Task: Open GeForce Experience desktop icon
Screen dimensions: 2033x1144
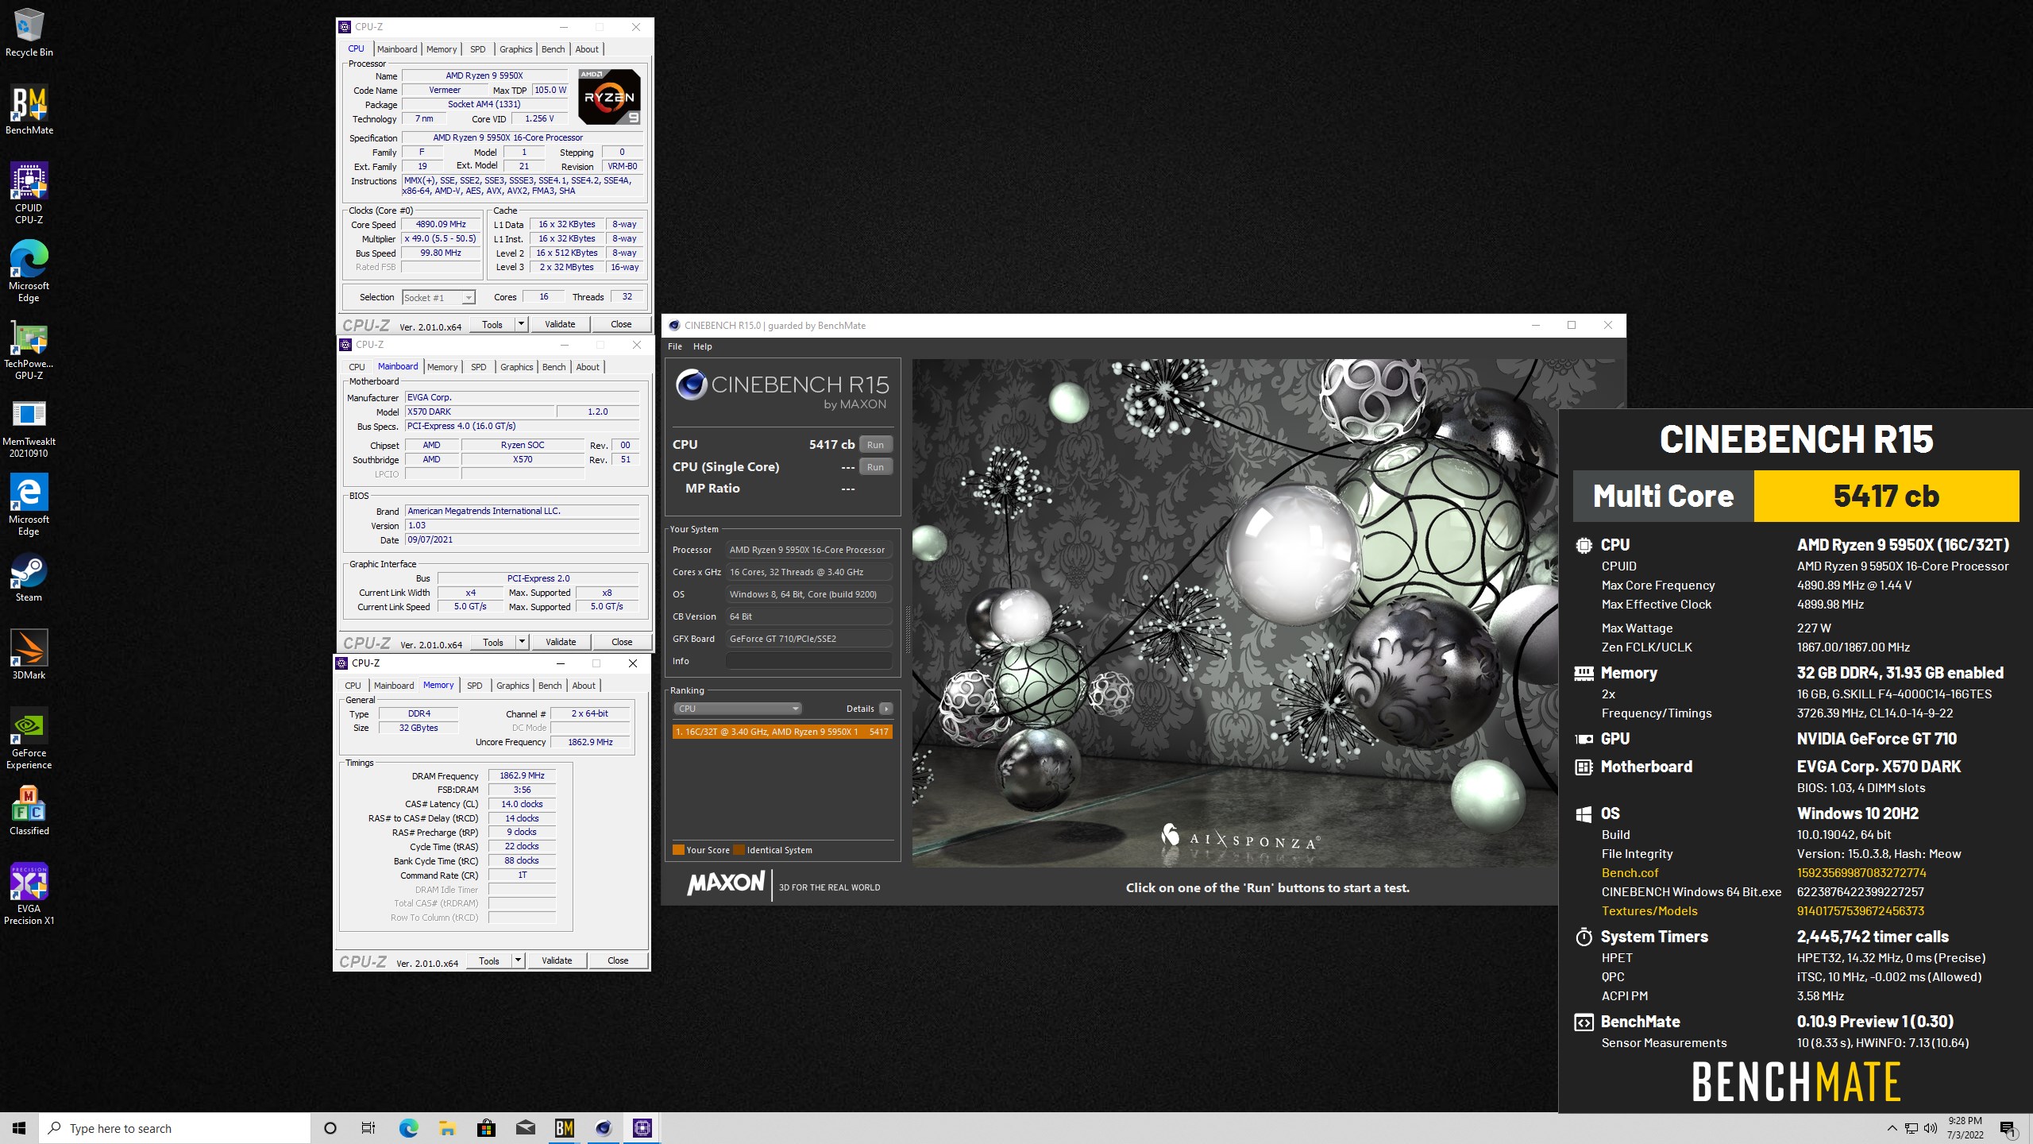Action: tap(29, 738)
